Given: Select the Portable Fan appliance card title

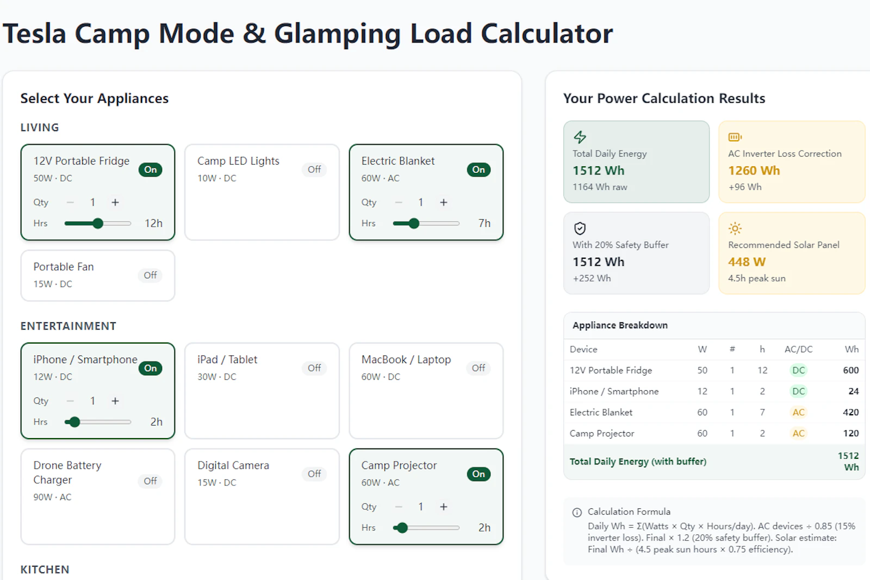Looking at the screenshot, I should click(64, 267).
